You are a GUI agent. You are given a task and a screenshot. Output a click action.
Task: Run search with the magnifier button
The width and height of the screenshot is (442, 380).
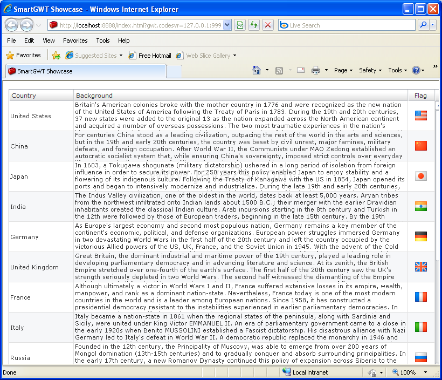pyautogui.click(x=423, y=25)
